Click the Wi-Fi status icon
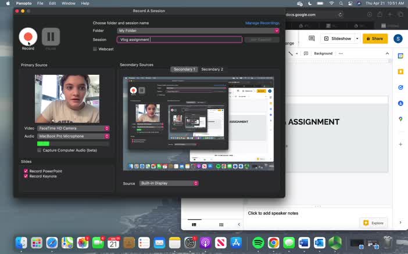 (x=331, y=3)
